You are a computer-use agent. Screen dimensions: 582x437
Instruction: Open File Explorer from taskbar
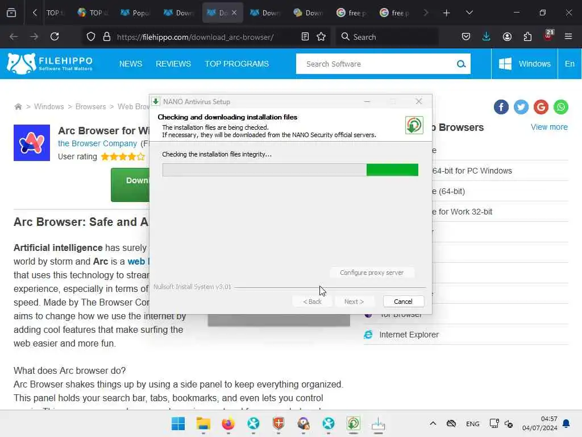point(203,423)
